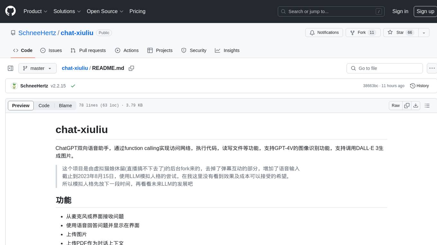Click the Sign up button
The image size is (437, 245).
coord(425,11)
